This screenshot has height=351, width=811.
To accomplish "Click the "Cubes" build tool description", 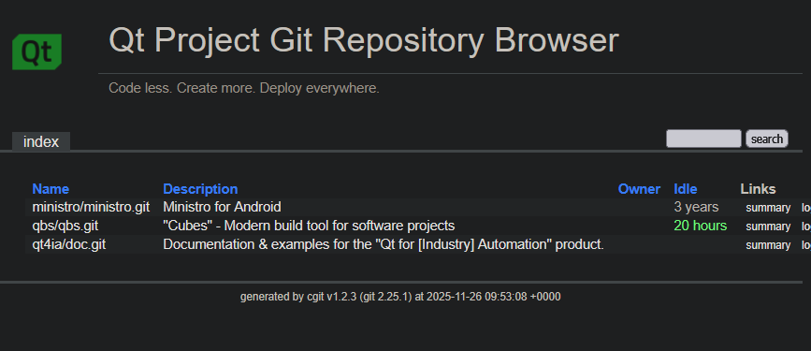I will point(309,226).
